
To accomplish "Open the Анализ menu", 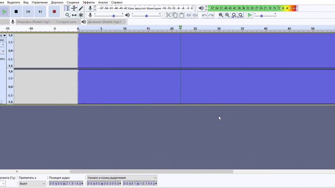I will coord(103,2).
